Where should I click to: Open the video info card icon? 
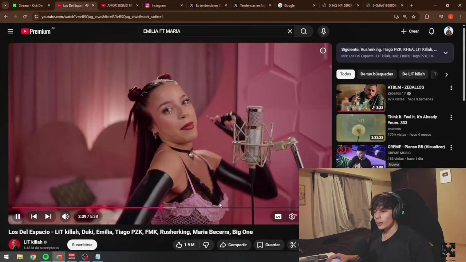[x=323, y=51]
